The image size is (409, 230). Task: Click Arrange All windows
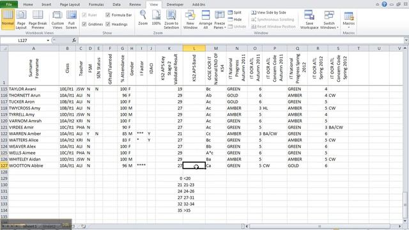[205, 19]
